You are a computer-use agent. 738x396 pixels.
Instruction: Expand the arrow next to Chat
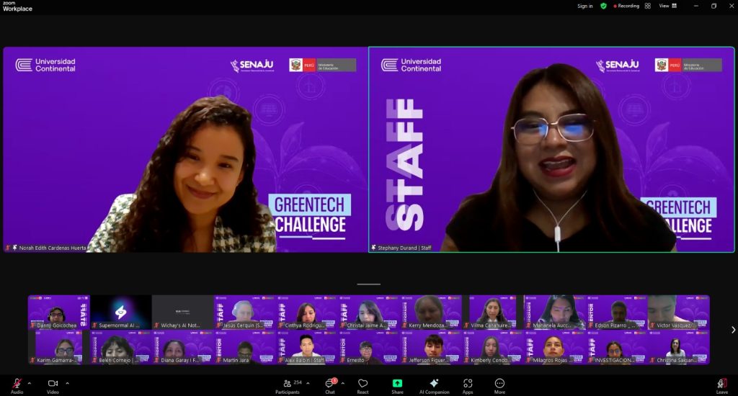click(342, 383)
